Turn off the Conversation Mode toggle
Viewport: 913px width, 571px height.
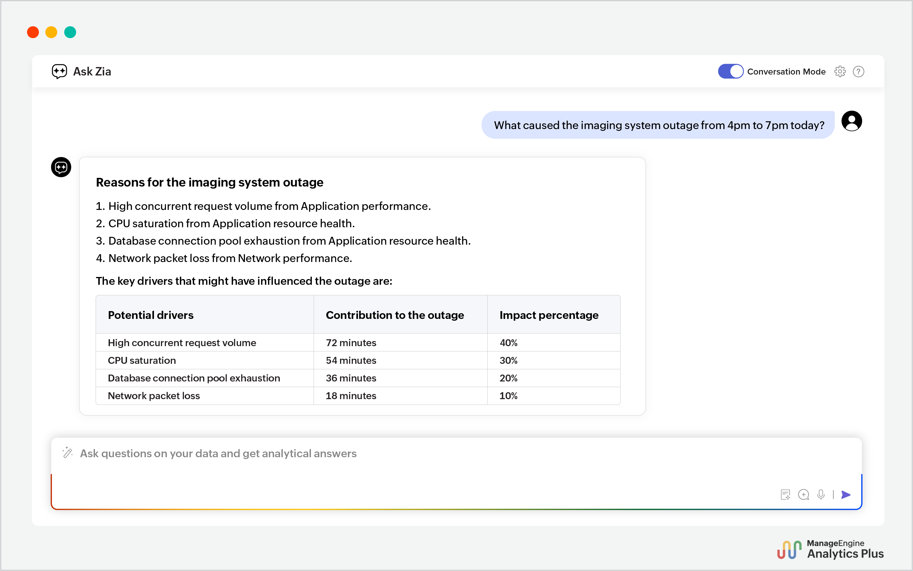pyautogui.click(x=730, y=71)
